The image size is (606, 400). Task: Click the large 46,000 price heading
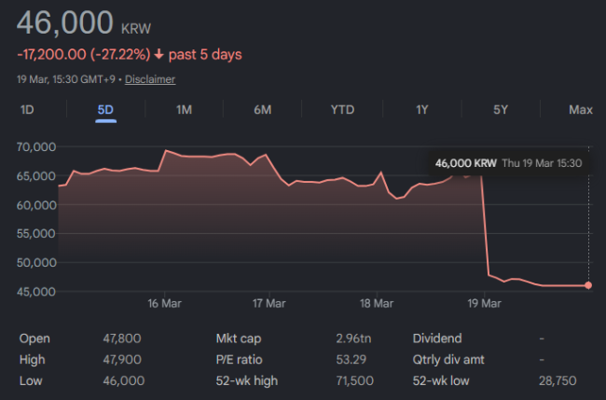(65, 22)
